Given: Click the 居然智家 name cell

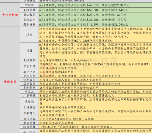Looking at the screenshot, I should coord(29,84).
